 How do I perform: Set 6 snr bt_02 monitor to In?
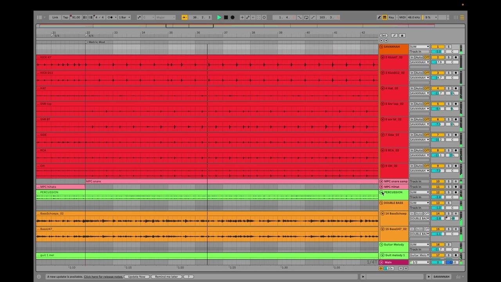(x=412, y=119)
